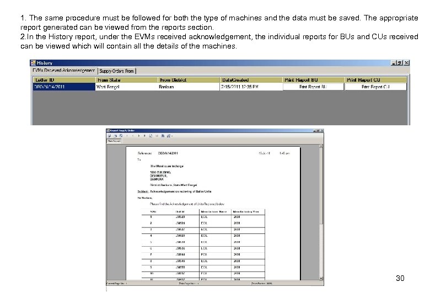Switch to EVMs Received Acknowledgement tab
Viewport: 430px width, 298px height.
(x=63, y=71)
